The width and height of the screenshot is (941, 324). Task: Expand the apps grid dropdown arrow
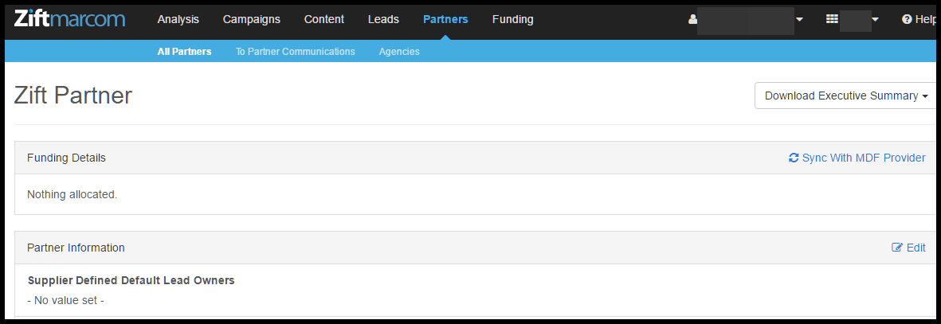(x=875, y=19)
